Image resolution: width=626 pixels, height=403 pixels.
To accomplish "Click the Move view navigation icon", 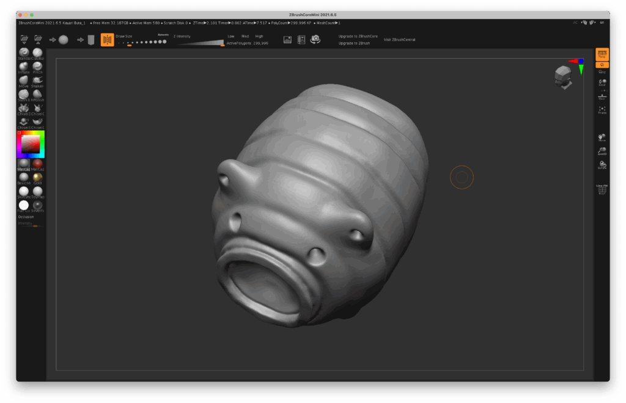I will [602, 137].
